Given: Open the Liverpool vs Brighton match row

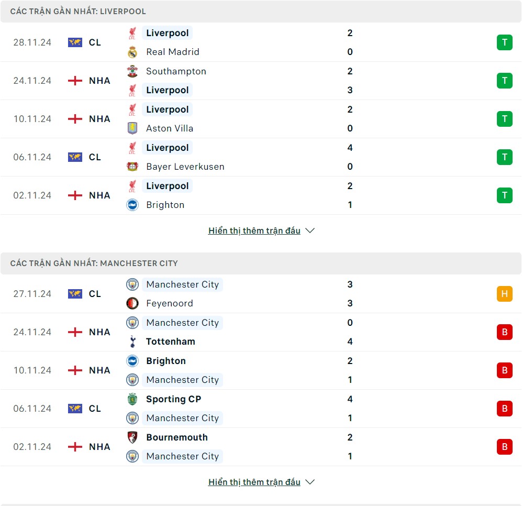Looking at the screenshot, I should [262, 195].
